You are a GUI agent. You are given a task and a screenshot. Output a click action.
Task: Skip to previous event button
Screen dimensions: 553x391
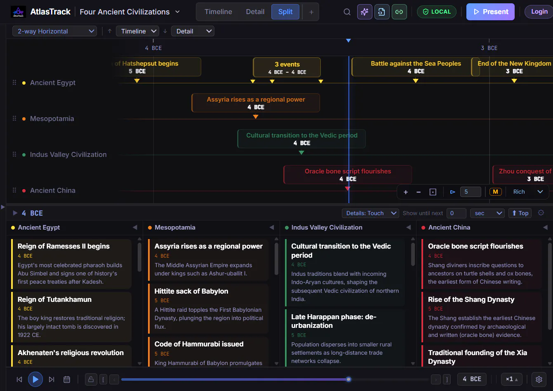tap(19, 379)
